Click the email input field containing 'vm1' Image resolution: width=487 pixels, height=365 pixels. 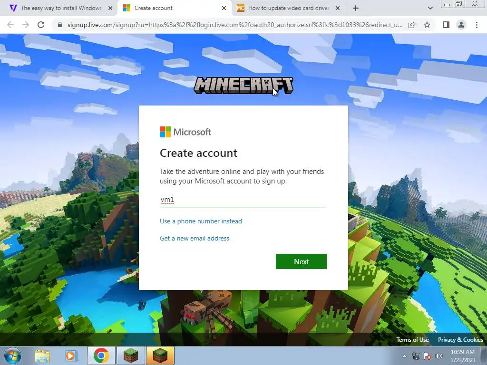point(243,200)
